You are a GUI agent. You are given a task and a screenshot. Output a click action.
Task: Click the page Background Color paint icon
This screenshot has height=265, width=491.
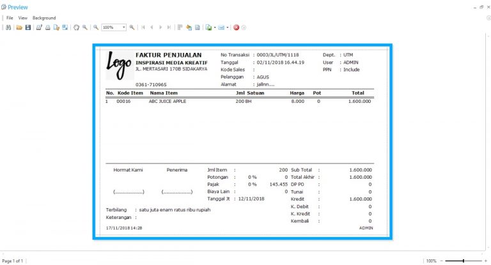coord(189,27)
